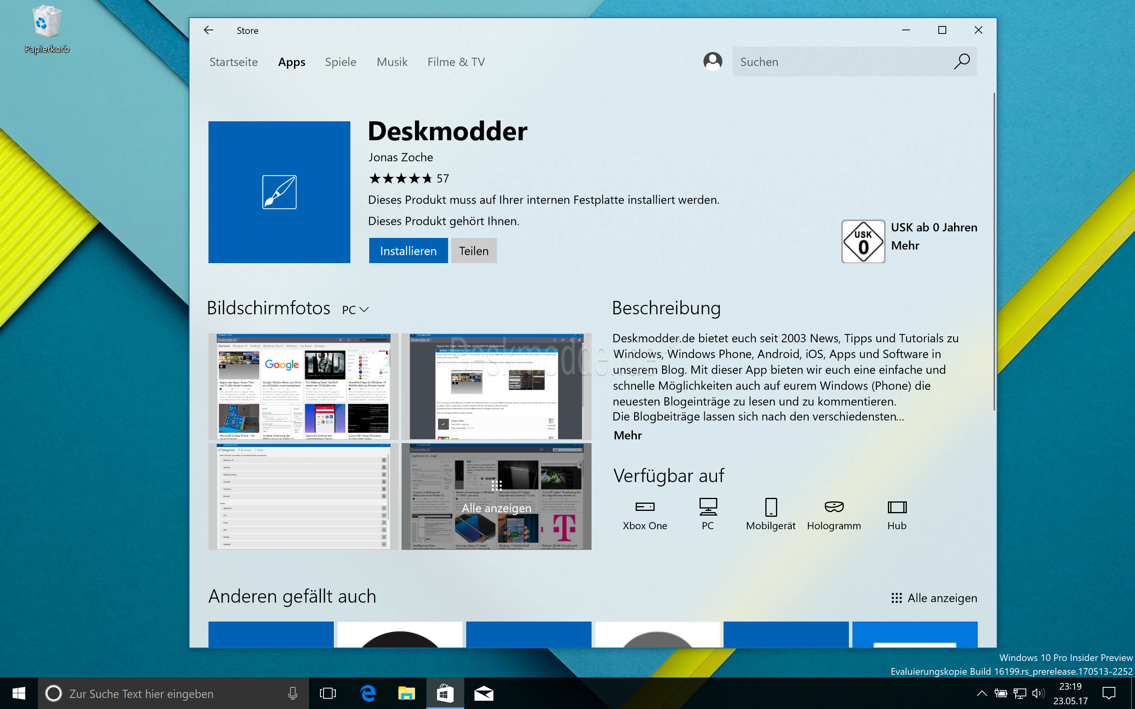This screenshot has height=709, width=1135.
Task: Expand description with Mehr link
Action: [x=627, y=435]
